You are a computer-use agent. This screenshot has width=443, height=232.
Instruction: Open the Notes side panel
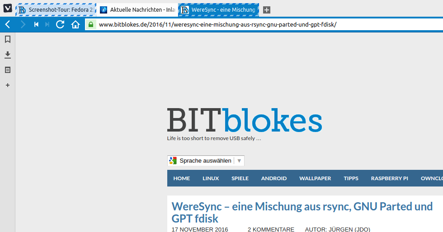coord(8,70)
